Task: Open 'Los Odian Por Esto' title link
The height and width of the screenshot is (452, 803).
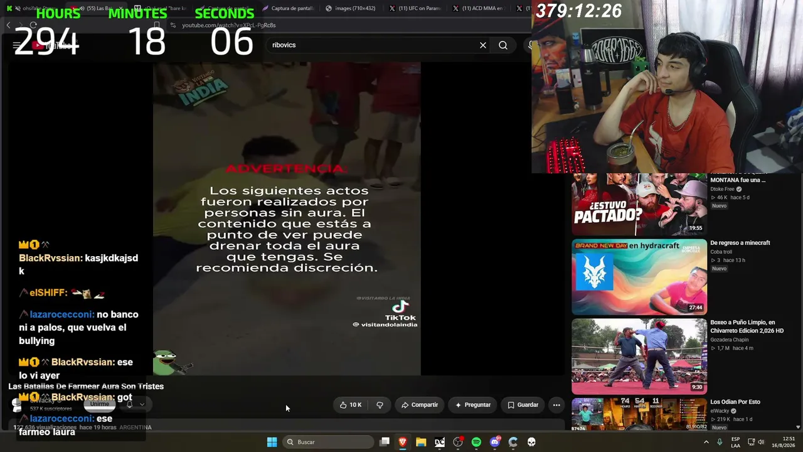Action: click(x=735, y=402)
